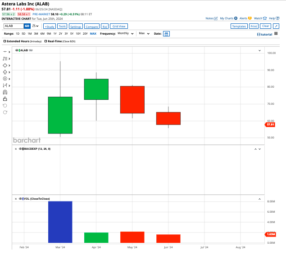Viewport: 286px width, 255px height.
Task: Click the +Study button
Action: tap(49, 27)
